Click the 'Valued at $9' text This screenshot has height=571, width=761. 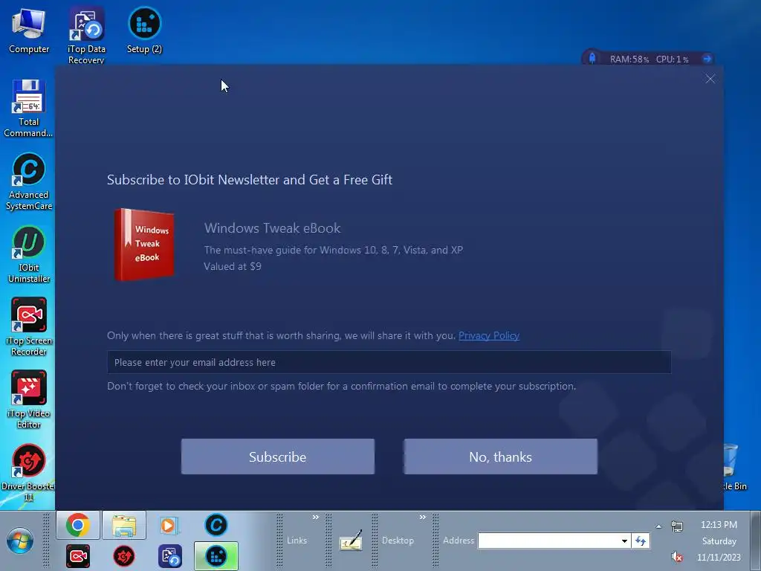click(233, 267)
